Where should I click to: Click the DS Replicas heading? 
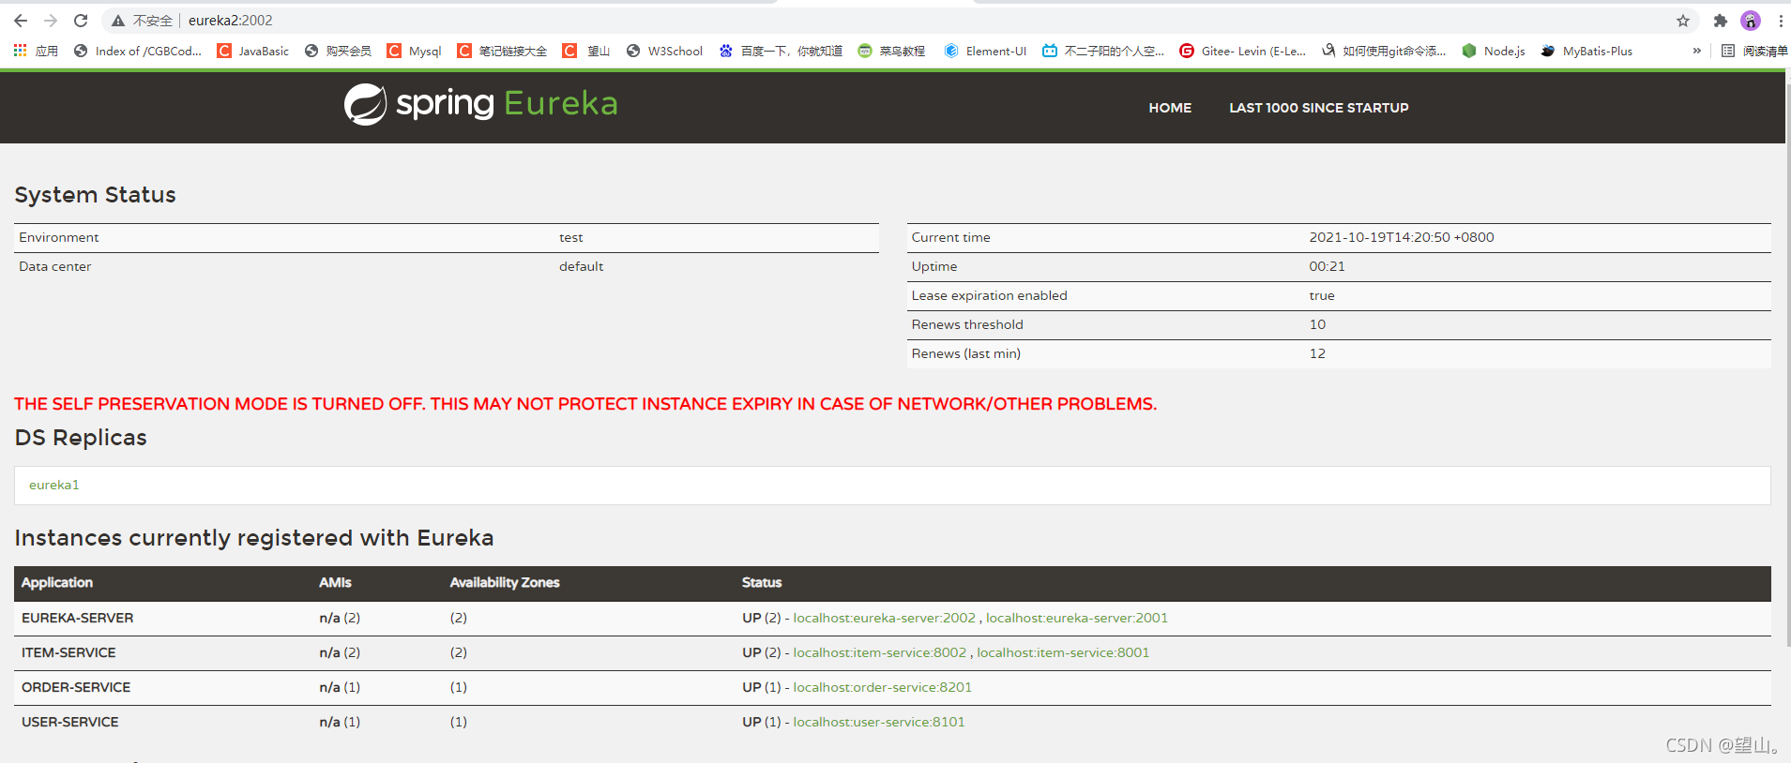tap(81, 438)
